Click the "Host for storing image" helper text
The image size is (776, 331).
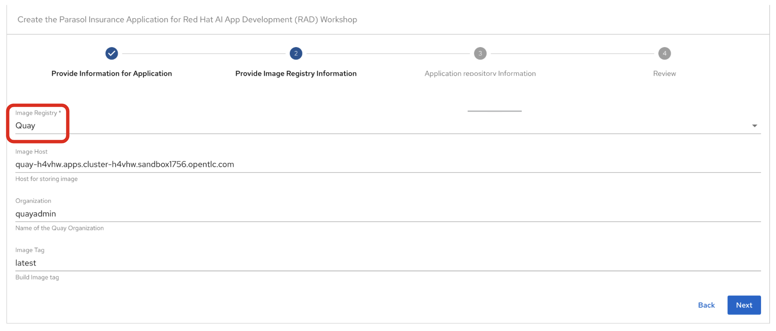46,179
